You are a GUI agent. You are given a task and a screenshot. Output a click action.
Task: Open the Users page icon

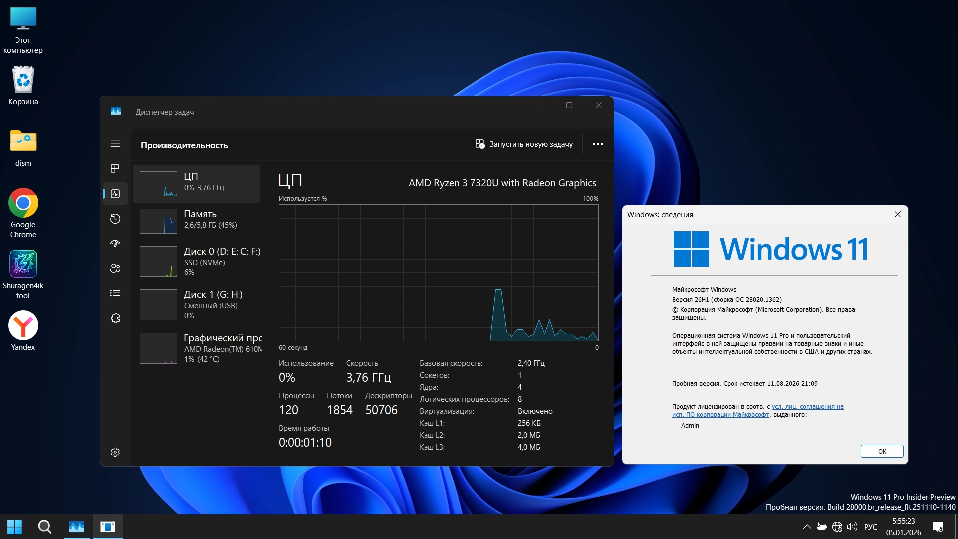(115, 269)
